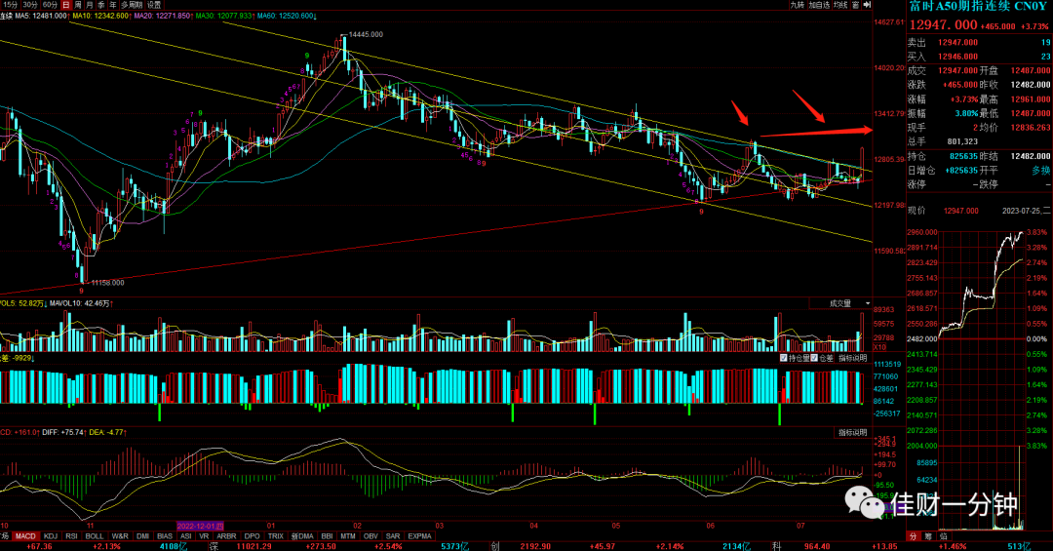
Task: Click the 买入 bid price row
Action: (979, 57)
